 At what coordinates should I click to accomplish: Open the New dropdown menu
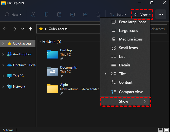click(x=13, y=14)
